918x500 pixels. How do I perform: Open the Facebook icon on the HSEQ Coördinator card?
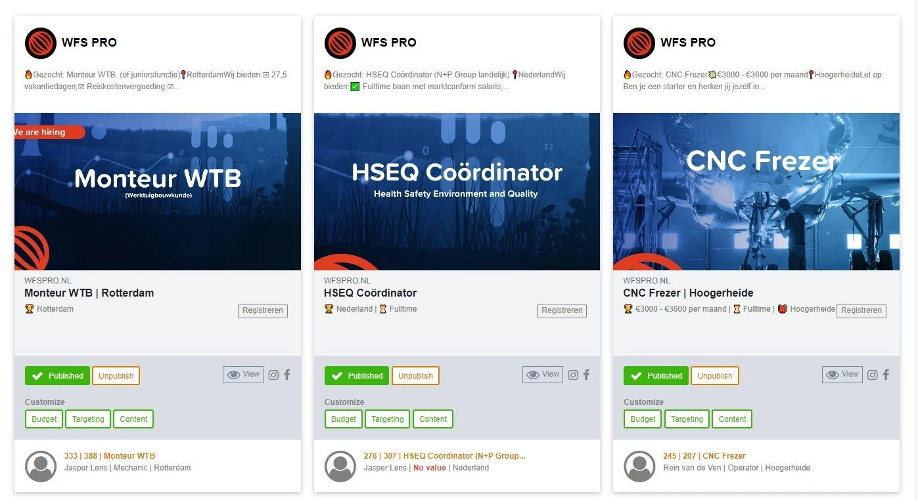tap(587, 375)
